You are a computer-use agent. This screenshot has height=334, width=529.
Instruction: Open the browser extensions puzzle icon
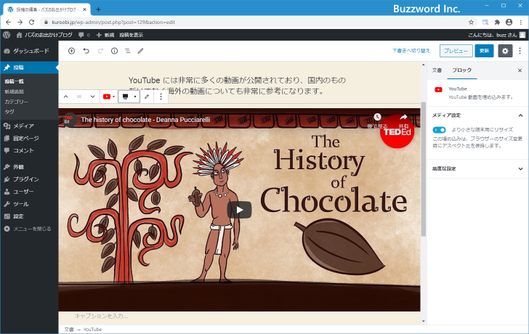pos(497,23)
